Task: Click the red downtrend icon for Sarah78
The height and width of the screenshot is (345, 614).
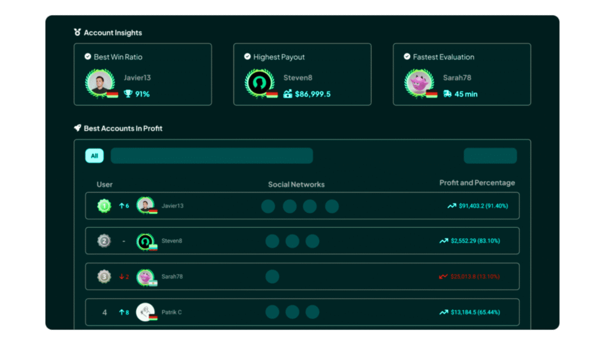Action: (444, 277)
